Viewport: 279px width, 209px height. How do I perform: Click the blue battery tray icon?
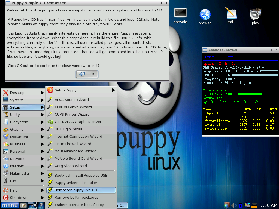(241, 205)
